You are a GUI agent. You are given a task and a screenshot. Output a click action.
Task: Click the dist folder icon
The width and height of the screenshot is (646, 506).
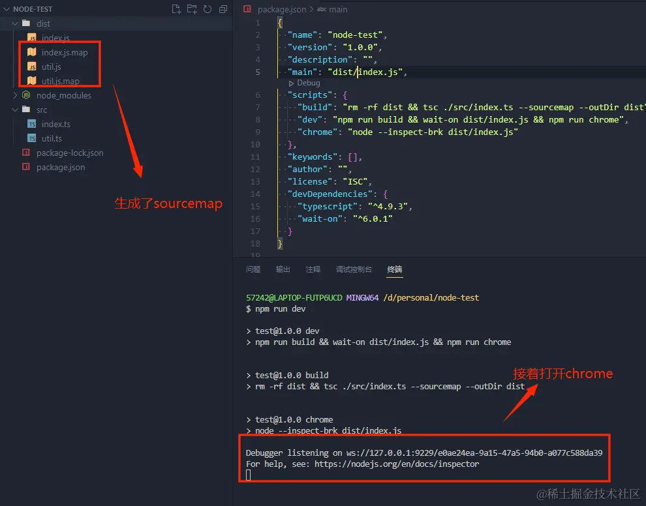(x=26, y=23)
